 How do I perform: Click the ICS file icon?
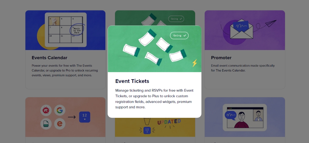point(46,124)
